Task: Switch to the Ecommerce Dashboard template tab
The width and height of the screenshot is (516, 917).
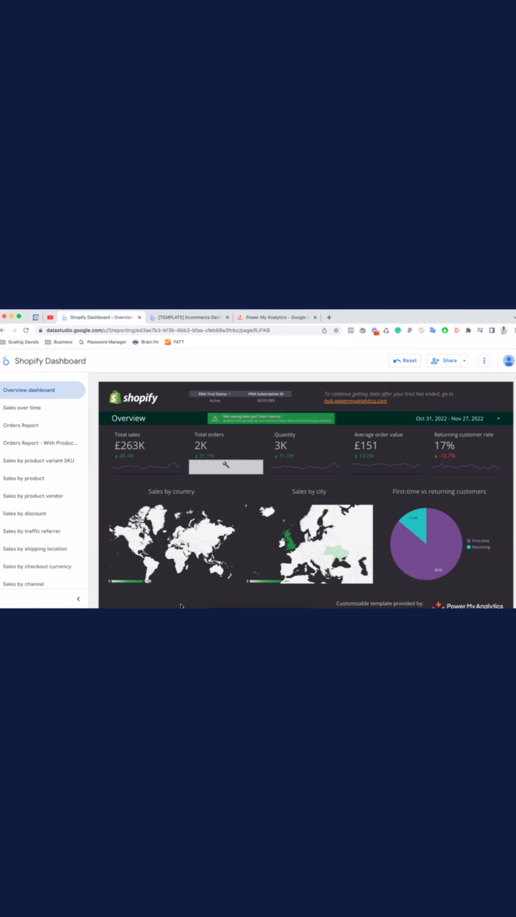Action: (189, 317)
